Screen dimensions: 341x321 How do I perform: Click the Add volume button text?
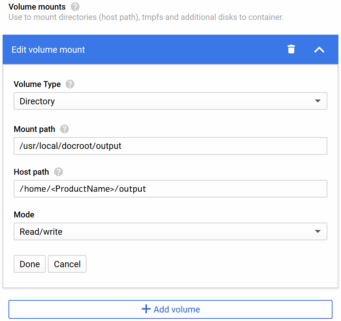click(177, 309)
